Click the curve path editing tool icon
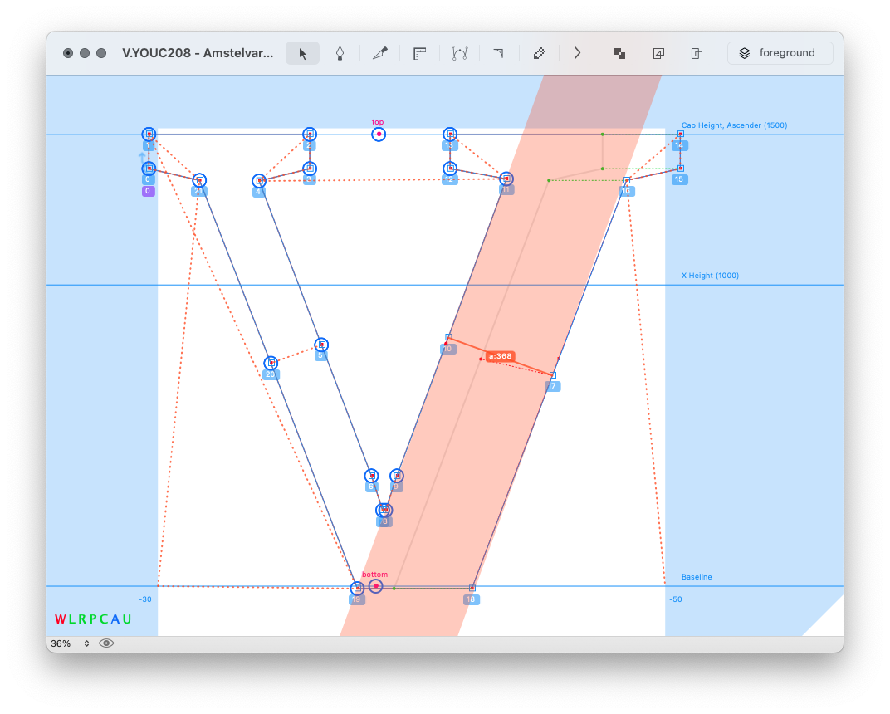The height and width of the screenshot is (714, 890). pyautogui.click(x=459, y=53)
